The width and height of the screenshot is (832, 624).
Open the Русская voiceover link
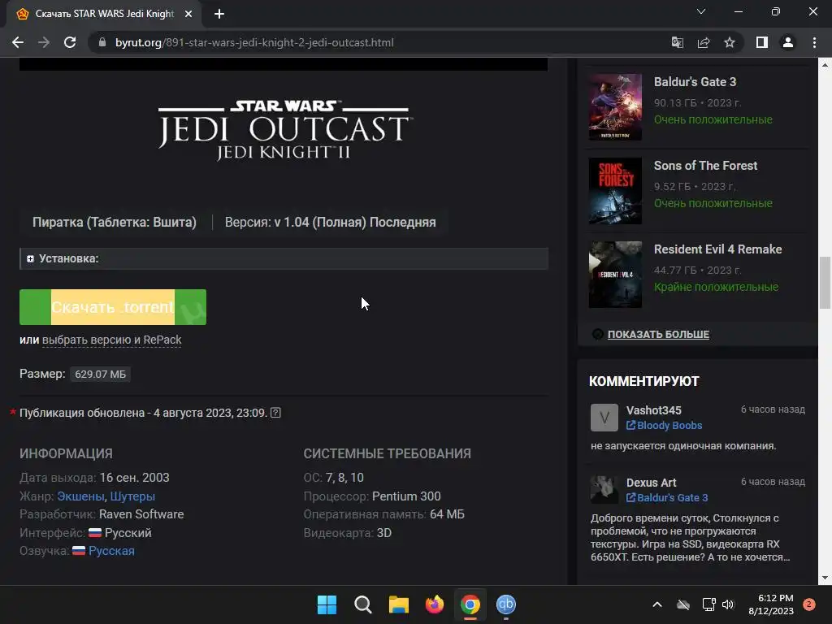click(x=111, y=551)
